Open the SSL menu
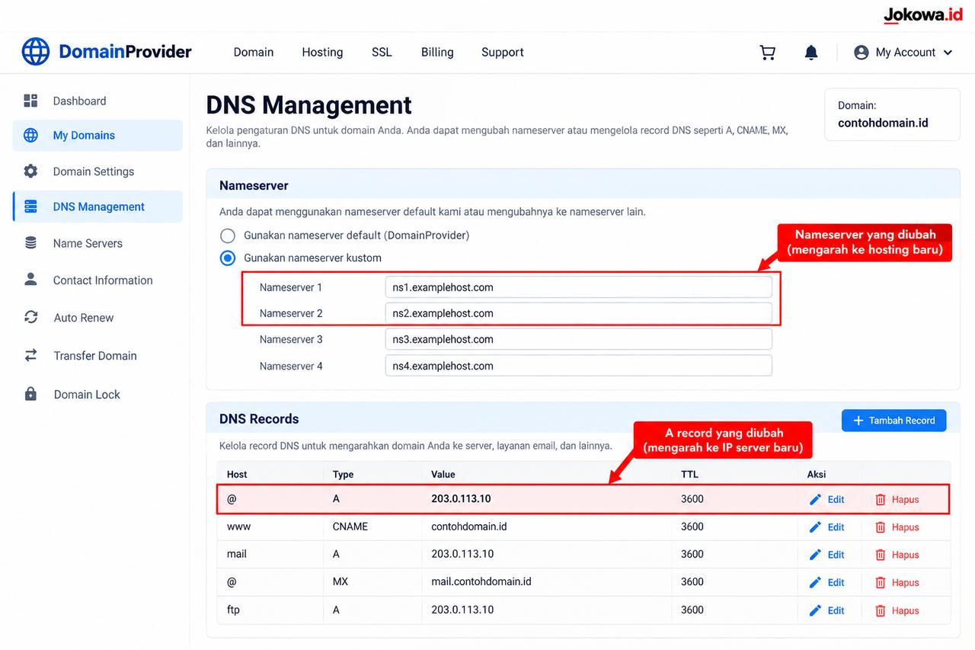 click(x=382, y=53)
